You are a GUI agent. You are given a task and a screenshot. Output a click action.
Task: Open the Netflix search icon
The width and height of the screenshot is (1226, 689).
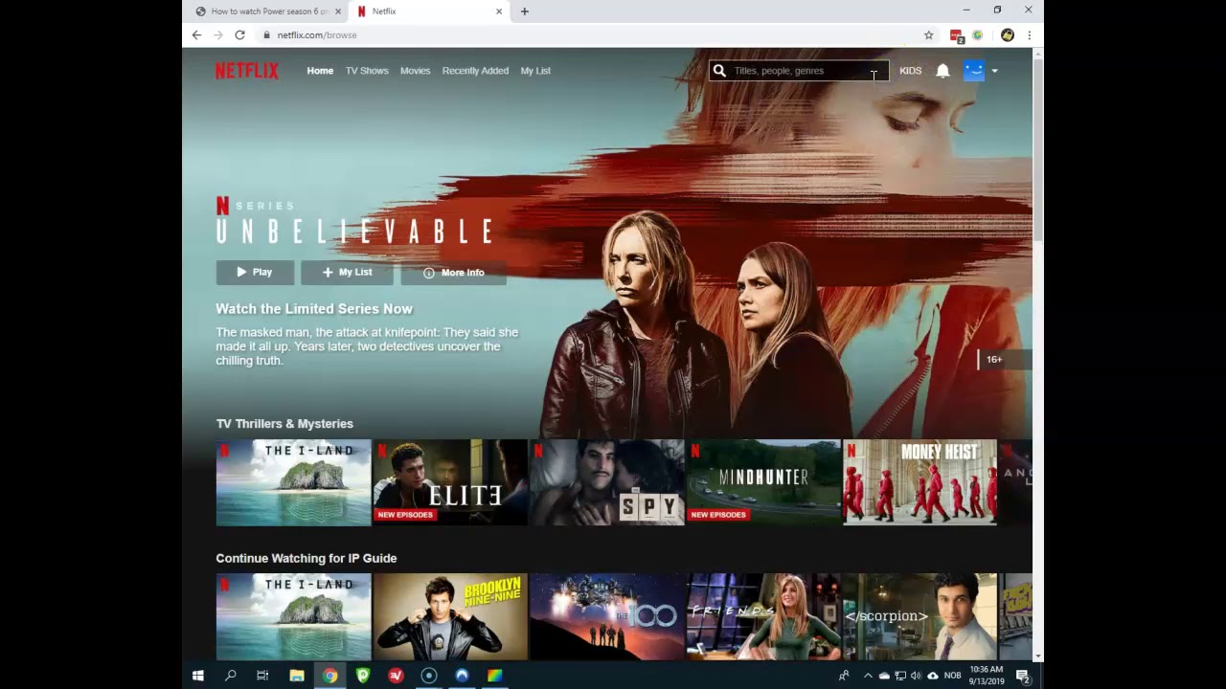(x=719, y=70)
